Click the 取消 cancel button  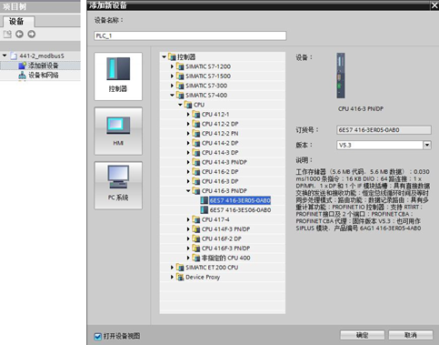411,335
